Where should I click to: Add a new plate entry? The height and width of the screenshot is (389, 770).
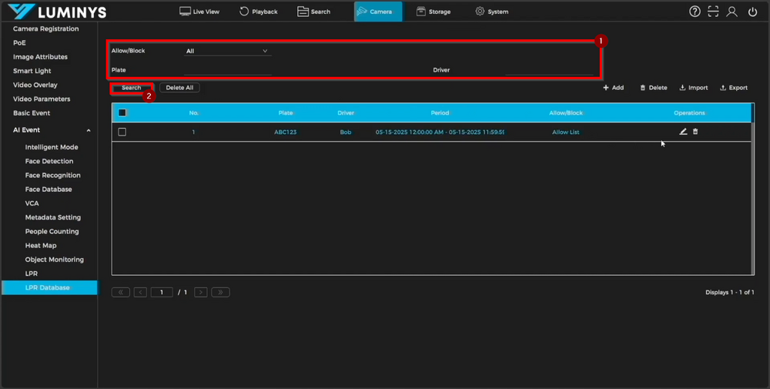pyautogui.click(x=613, y=88)
